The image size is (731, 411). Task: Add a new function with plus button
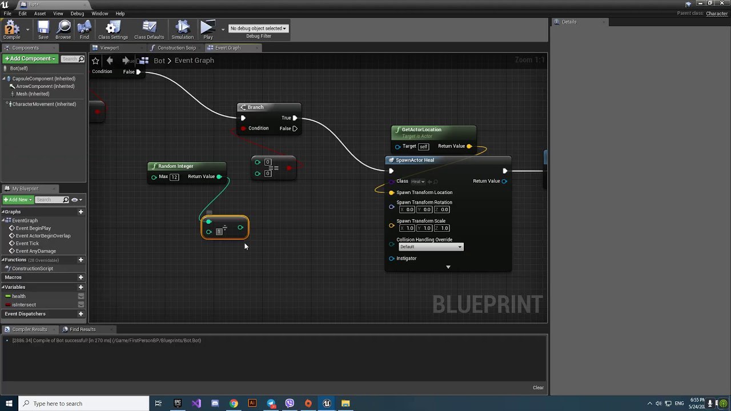pos(81,260)
